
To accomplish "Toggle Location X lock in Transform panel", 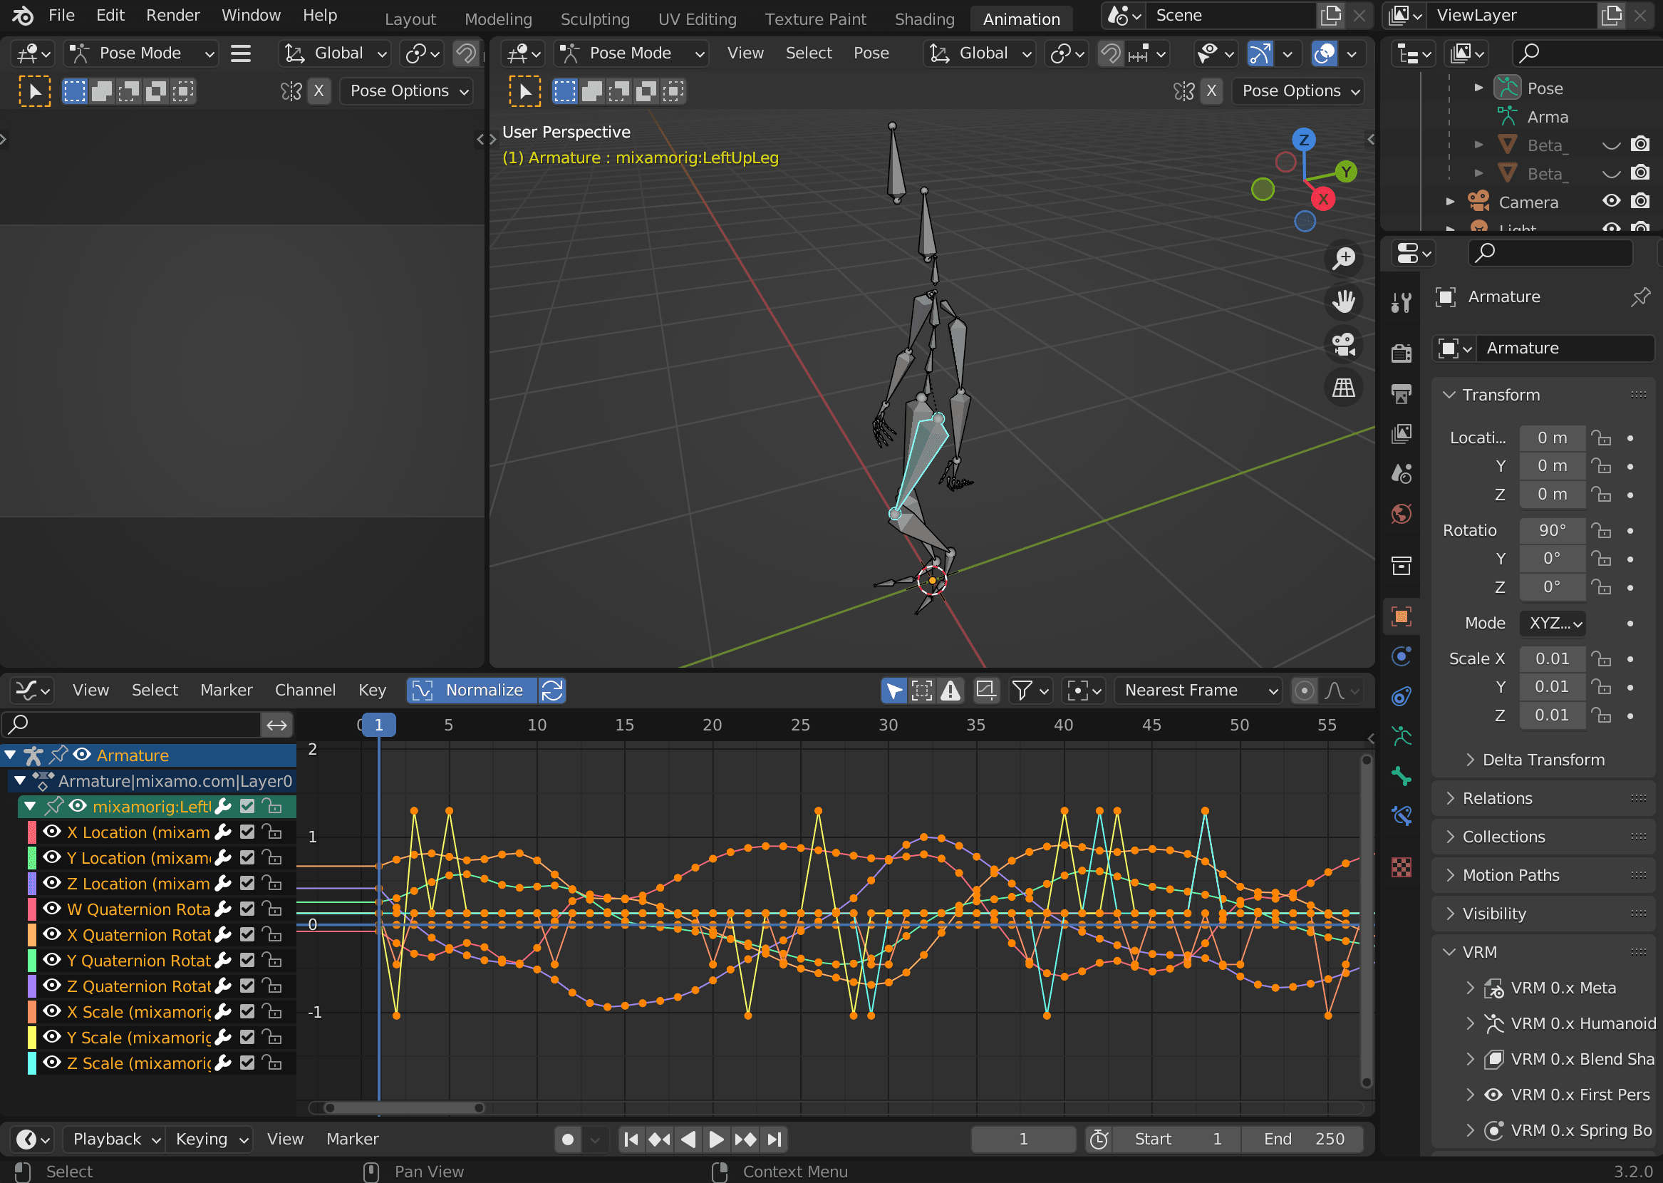I will (1600, 438).
